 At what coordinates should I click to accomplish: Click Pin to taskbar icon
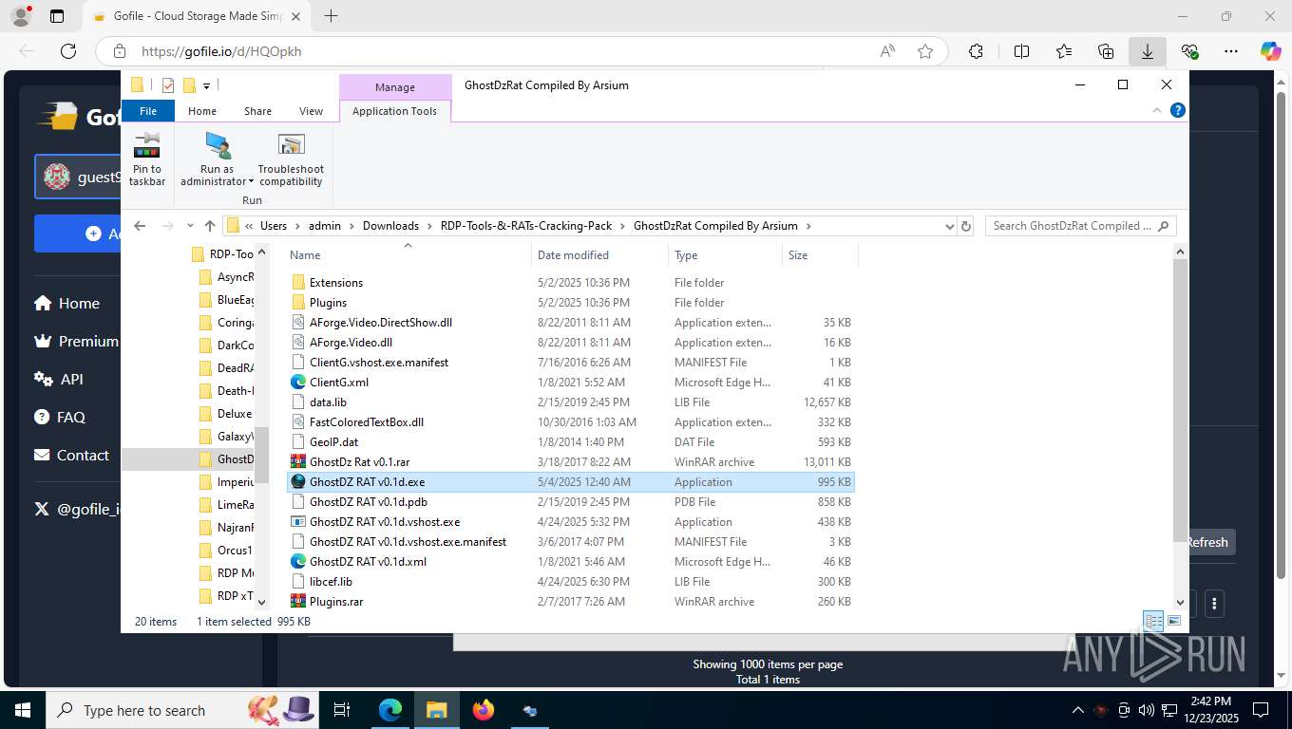click(147, 144)
